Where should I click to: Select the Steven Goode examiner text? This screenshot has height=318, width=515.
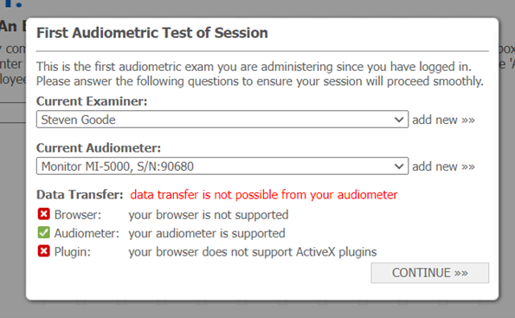[x=78, y=120]
